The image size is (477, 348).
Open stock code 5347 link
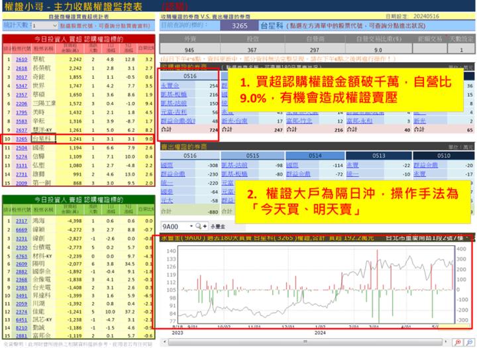(22, 86)
